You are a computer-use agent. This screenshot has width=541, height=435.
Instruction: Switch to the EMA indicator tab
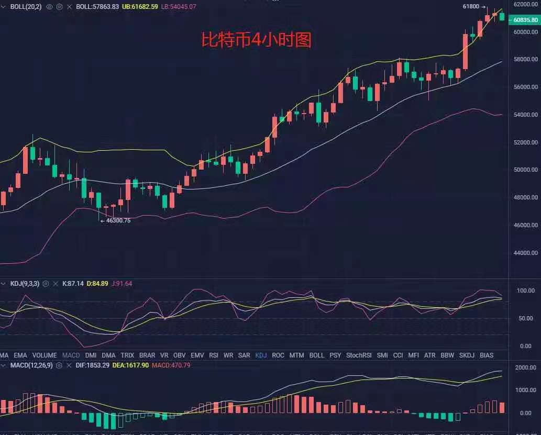coord(21,355)
